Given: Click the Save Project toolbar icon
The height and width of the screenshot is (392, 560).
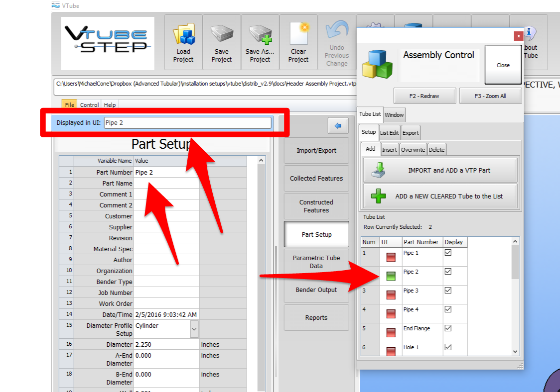Looking at the screenshot, I should click(222, 42).
